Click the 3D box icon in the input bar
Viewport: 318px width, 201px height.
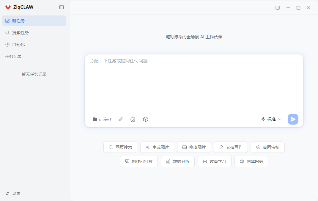tap(146, 119)
